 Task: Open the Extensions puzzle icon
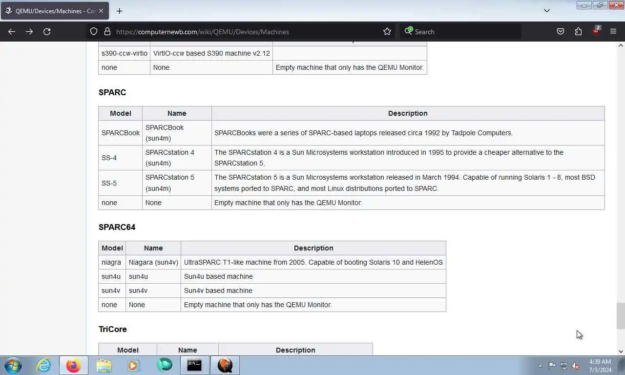(x=578, y=32)
